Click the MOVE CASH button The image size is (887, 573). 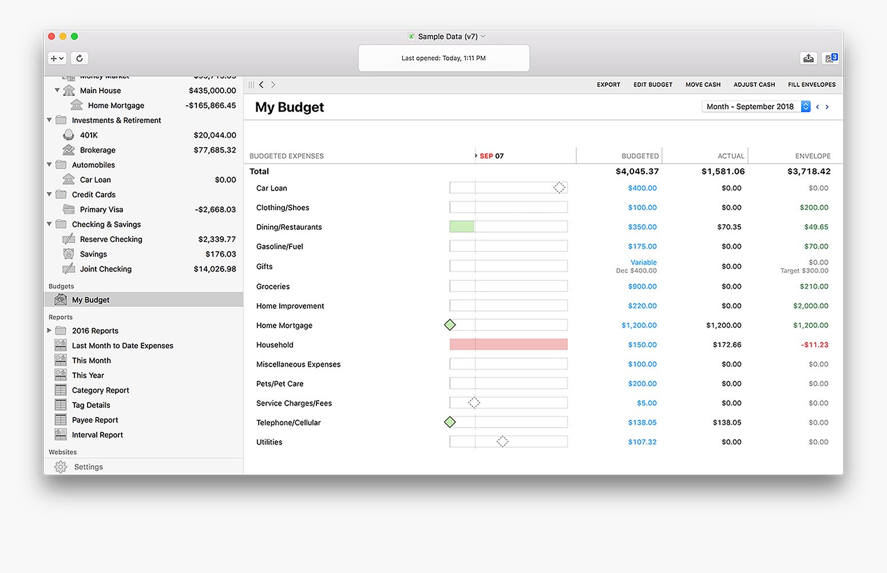pos(703,85)
